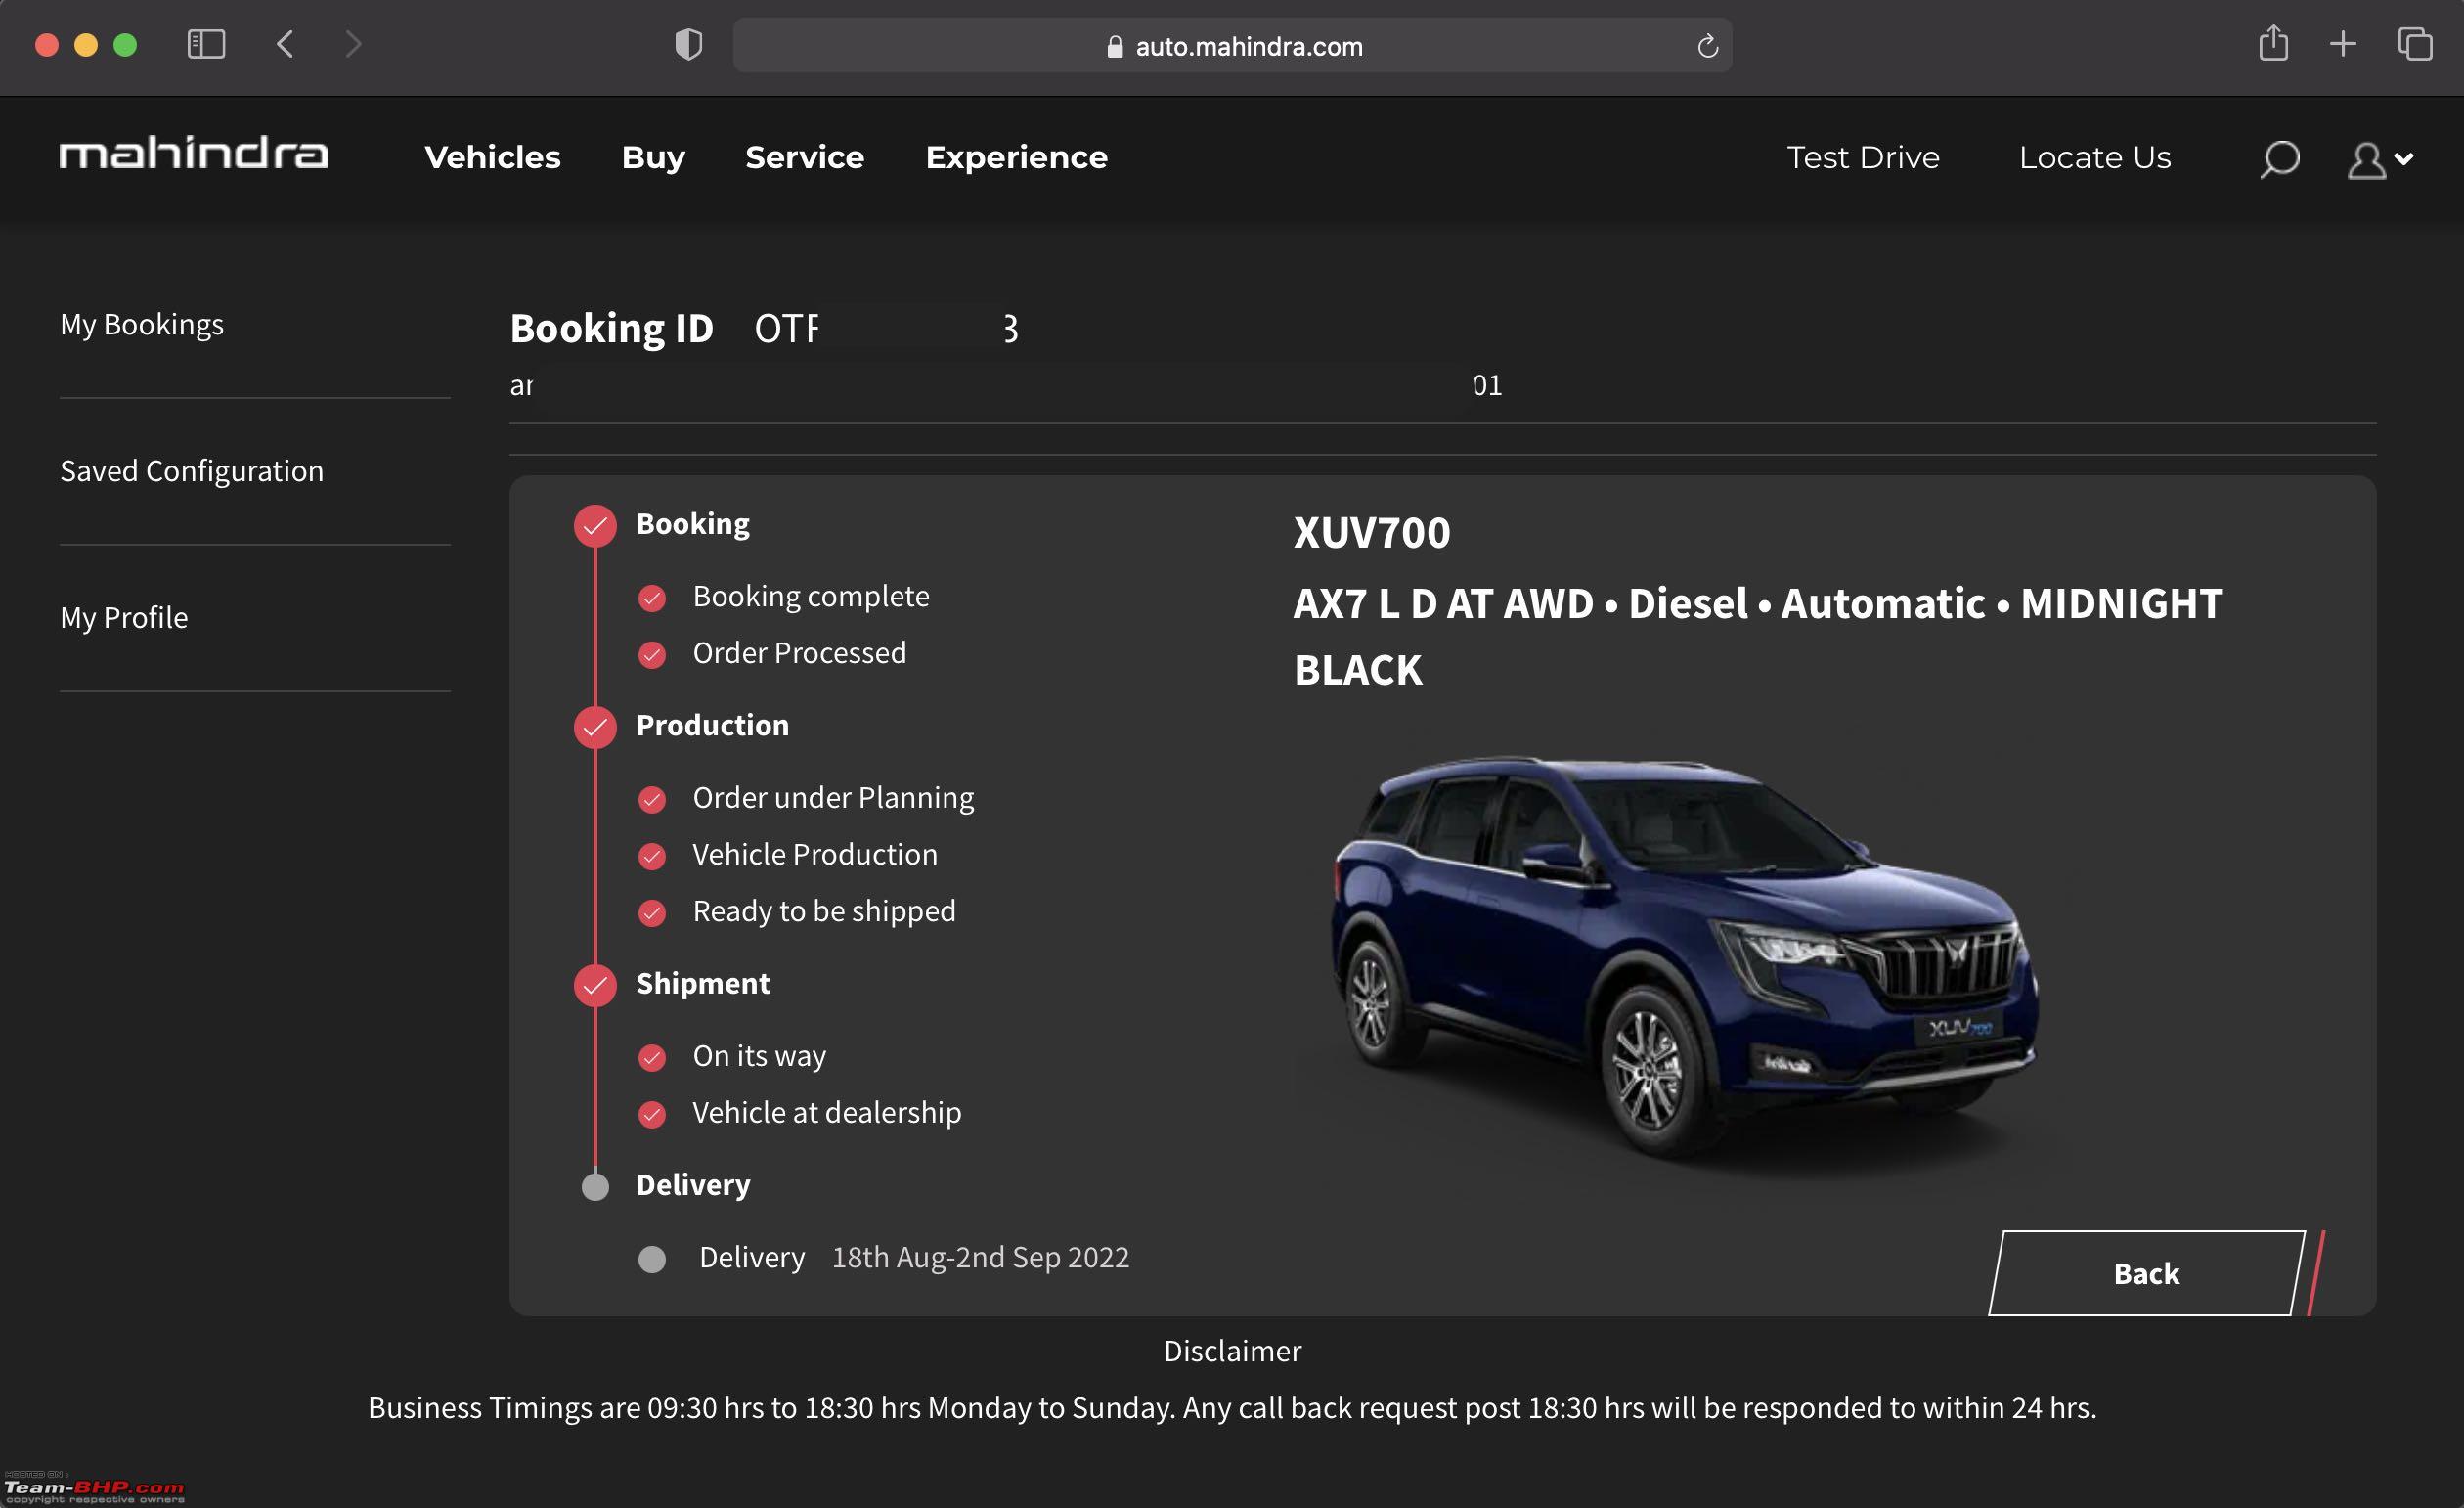Screen dimensions: 2464x1508
Task: Click the Booking stage checkmark
Action: tap(595, 525)
